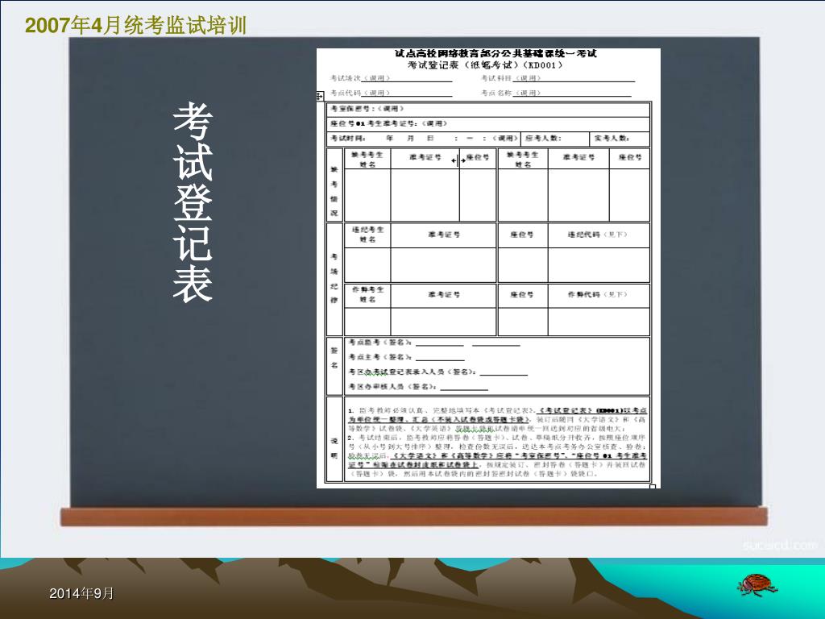The height and width of the screenshot is (619, 825).
Task: Click the 考试科目 field line
Action: click(558, 78)
